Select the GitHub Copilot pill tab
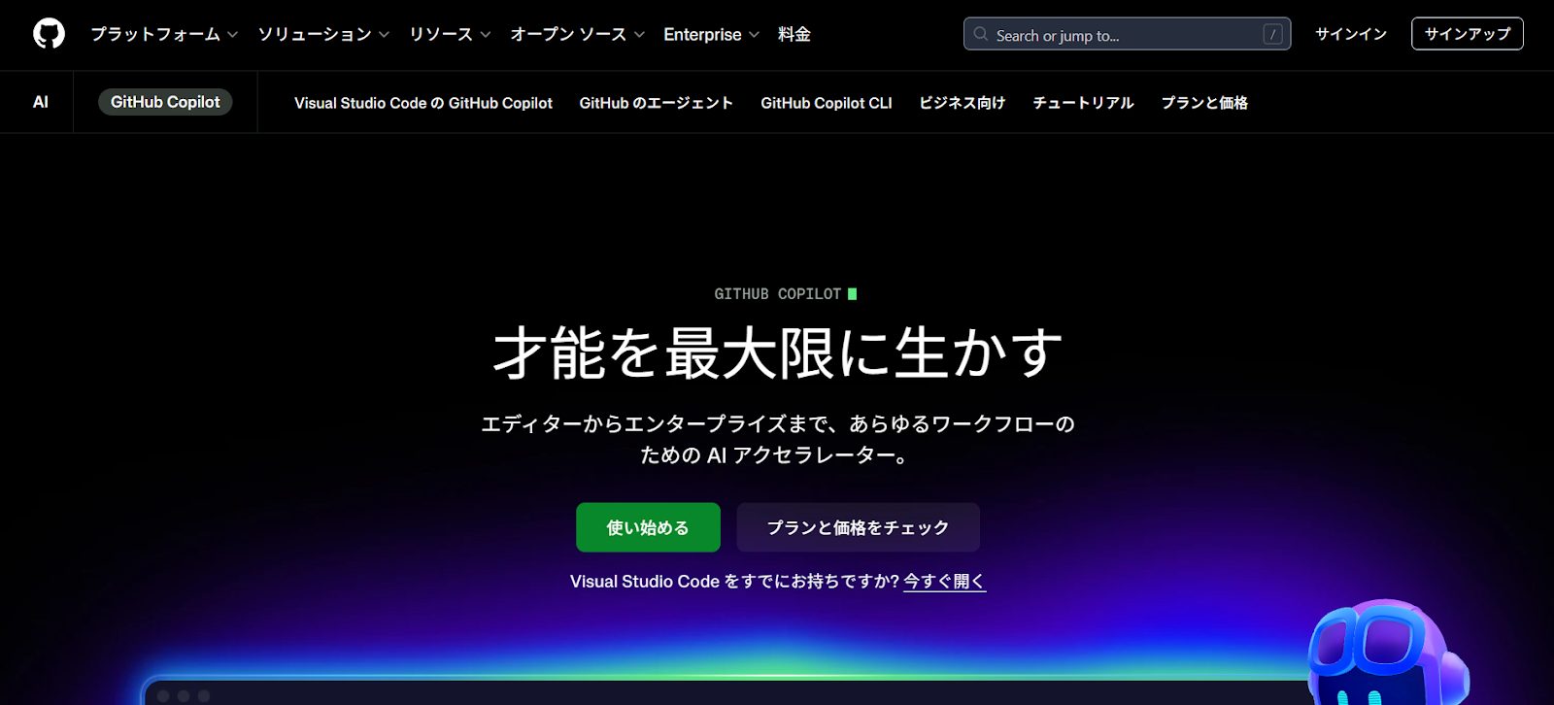Image resolution: width=1554 pixels, height=705 pixels. 165,102
